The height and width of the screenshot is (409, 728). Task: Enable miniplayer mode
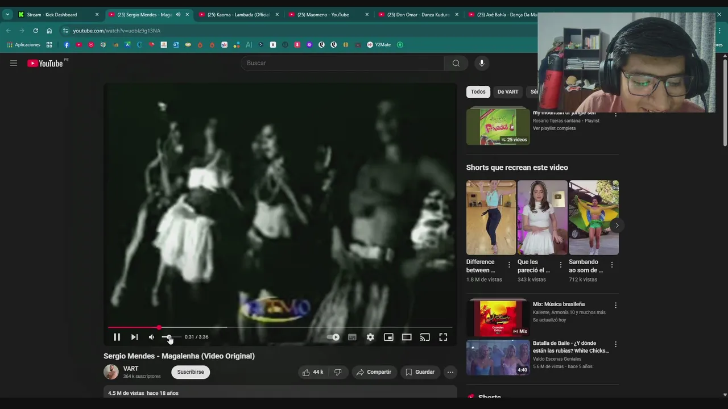coord(388,337)
